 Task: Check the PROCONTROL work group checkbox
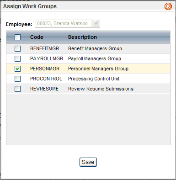click(17, 79)
